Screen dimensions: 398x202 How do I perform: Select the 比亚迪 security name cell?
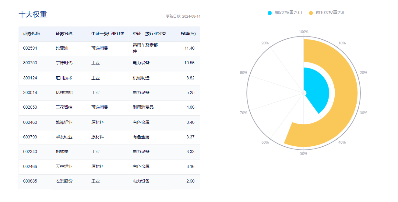[x=60, y=48]
